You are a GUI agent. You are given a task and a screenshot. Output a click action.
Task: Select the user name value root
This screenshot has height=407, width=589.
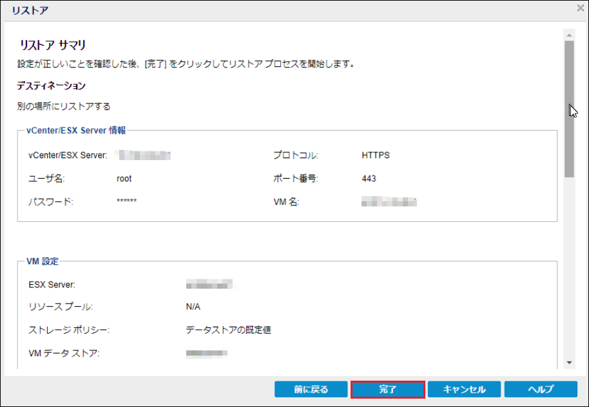click(x=124, y=179)
